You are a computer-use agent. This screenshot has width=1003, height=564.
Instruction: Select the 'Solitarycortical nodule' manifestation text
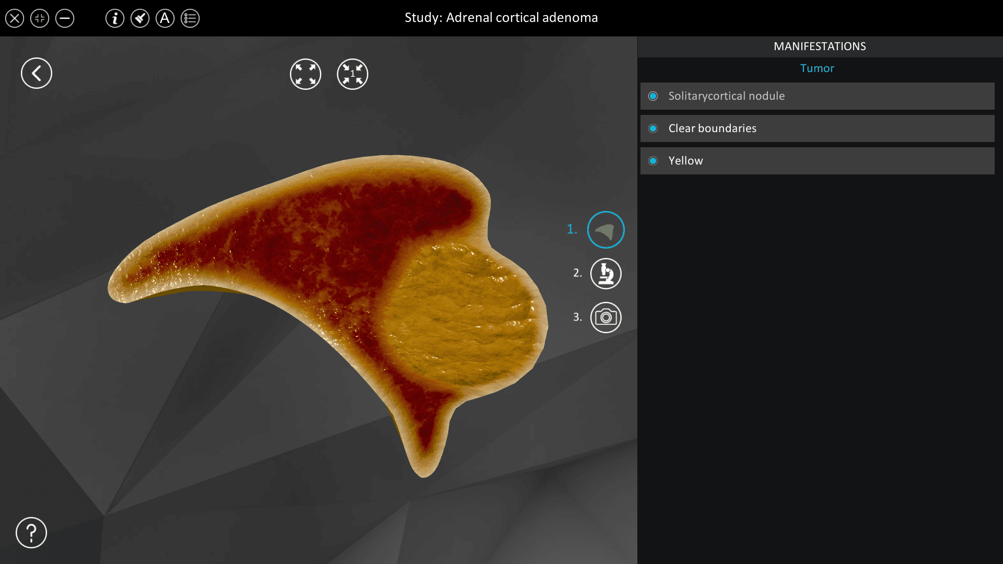coord(727,96)
